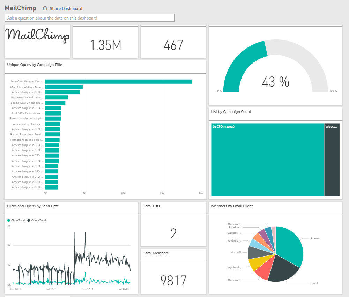Select the Le CFO masqué treemap block

267,159
